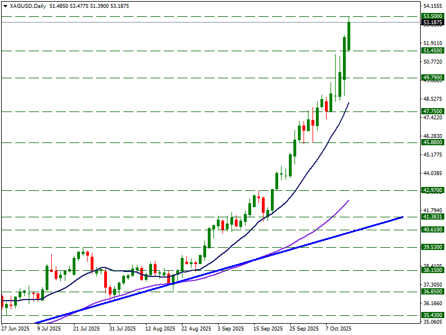Image resolution: width=446 pixels, height=335 pixels.
Task: Click the 45.8800 level price label
Action: coord(432,142)
